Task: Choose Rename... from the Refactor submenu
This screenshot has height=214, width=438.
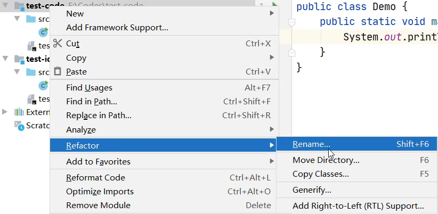Action: [311, 144]
